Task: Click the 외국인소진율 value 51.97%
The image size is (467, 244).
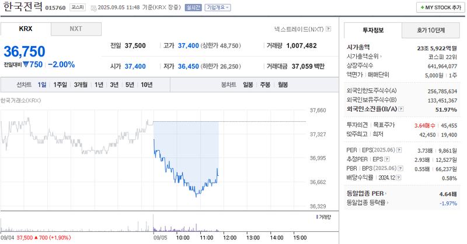Action: click(446, 109)
